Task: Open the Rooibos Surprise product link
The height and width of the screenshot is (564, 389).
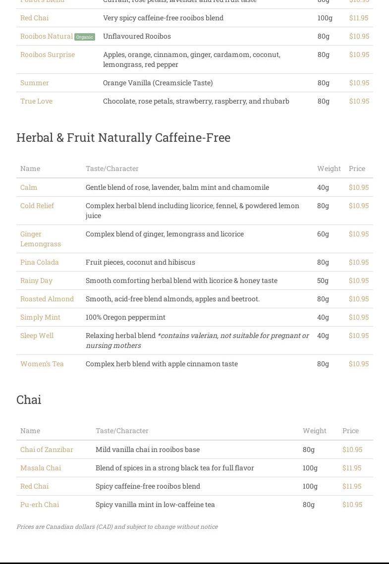Action: point(48,55)
